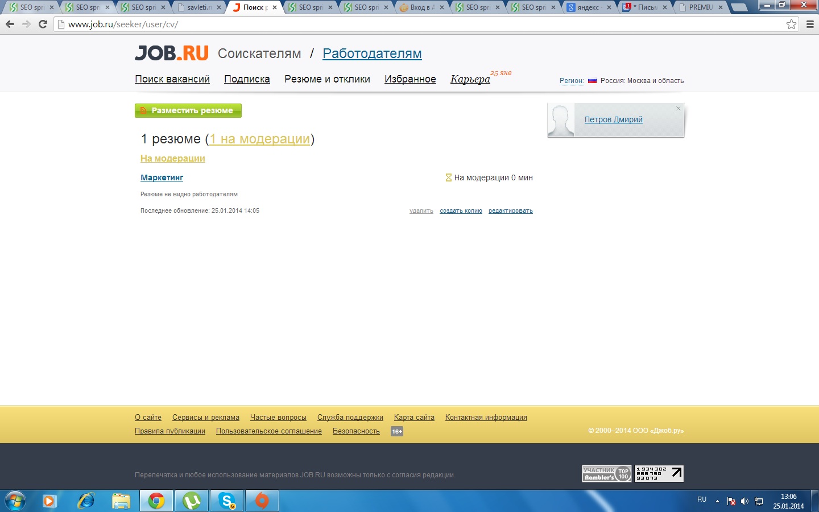Switch to the PREMIU tab
The image size is (819, 512).
[x=700, y=7]
